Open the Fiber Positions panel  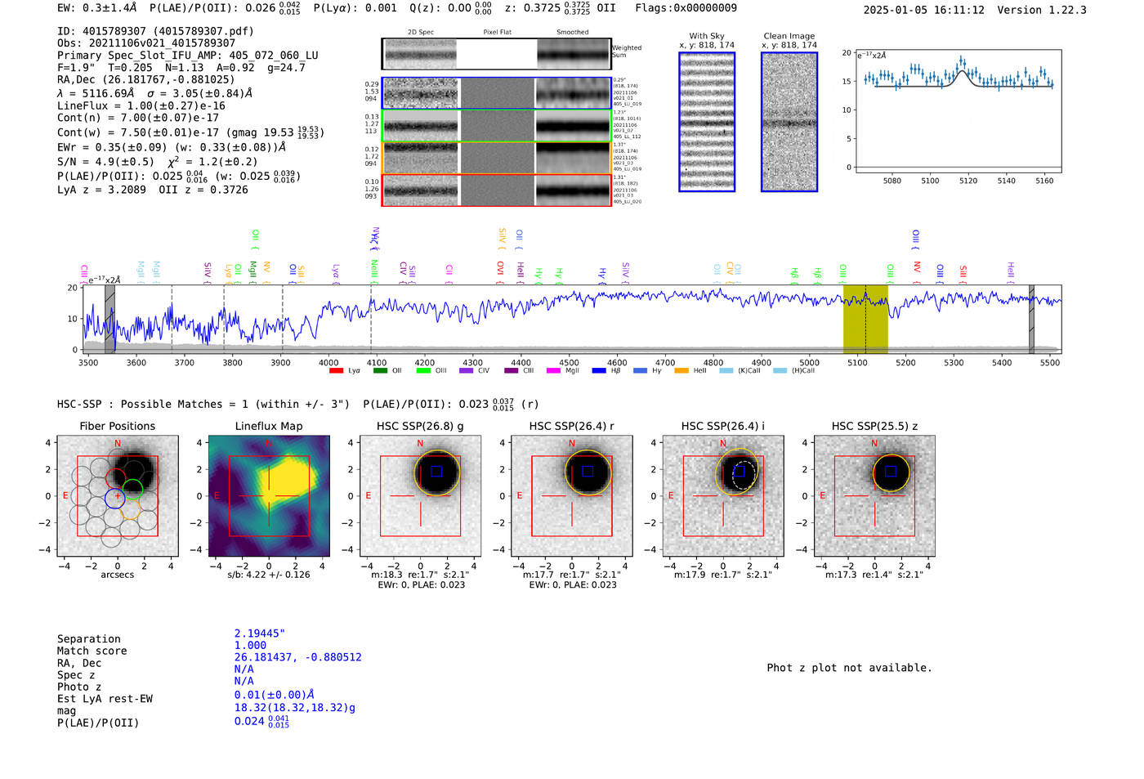coord(118,496)
